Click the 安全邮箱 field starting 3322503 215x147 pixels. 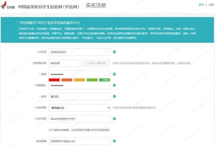click(79, 141)
